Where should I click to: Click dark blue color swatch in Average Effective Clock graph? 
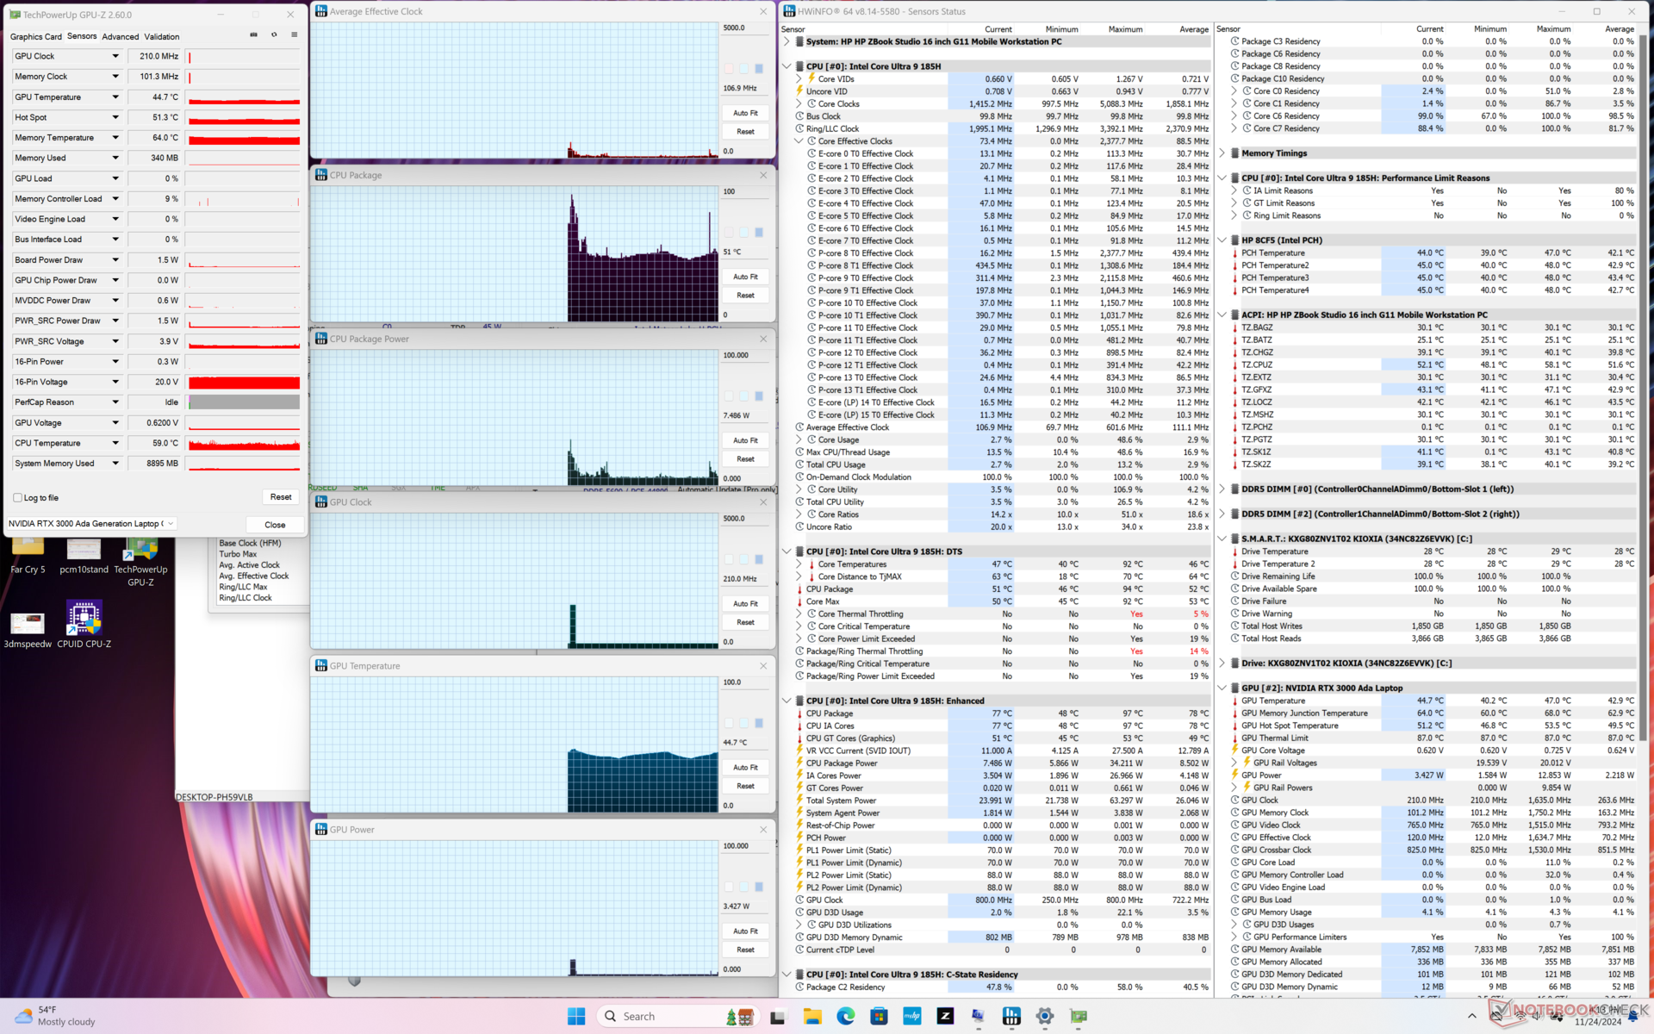(759, 69)
